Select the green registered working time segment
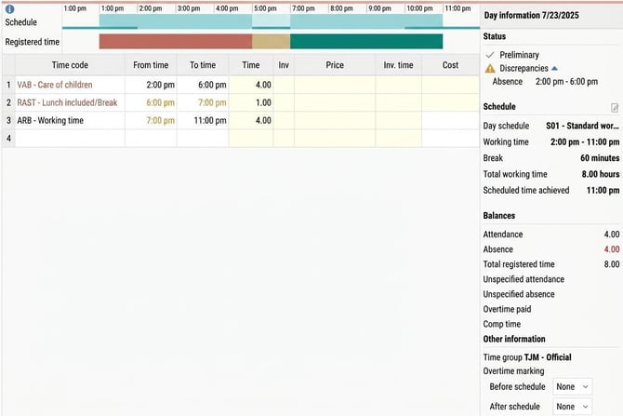The width and height of the screenshot is (623, 416). pyautogui.click(x=366, y=41)
